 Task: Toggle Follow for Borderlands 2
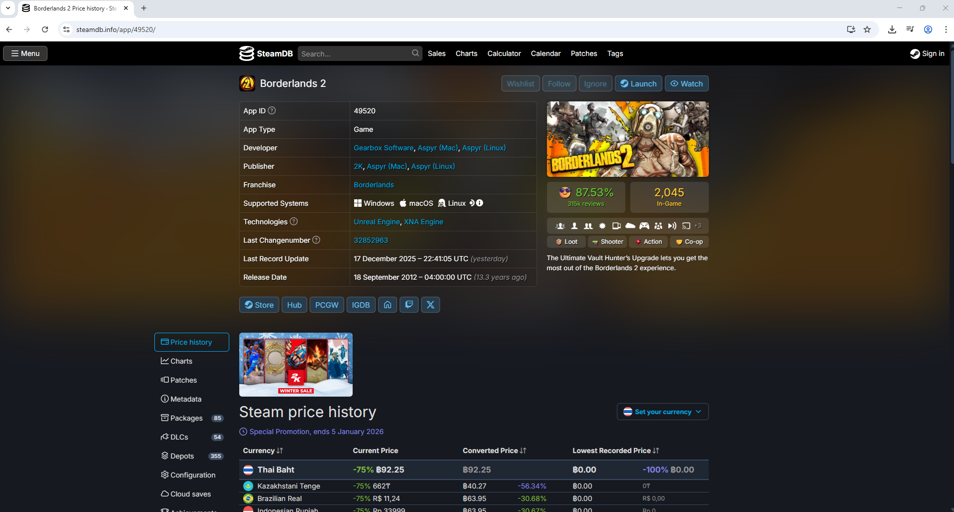(559, 83)
